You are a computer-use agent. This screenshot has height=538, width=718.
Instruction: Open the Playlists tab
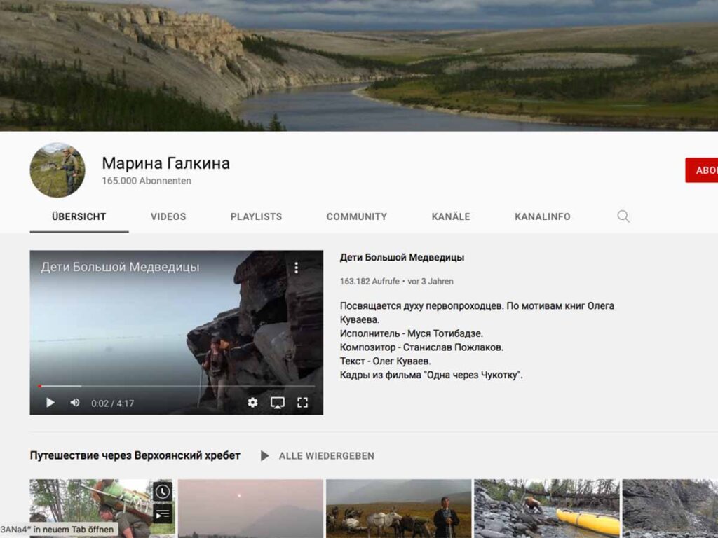click(256, 216)
